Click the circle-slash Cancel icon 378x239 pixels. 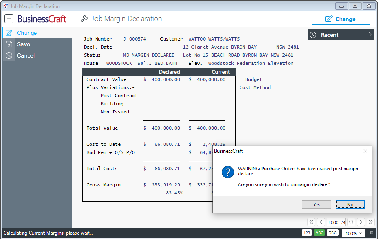pyautogui.click(x=9, y=55)
